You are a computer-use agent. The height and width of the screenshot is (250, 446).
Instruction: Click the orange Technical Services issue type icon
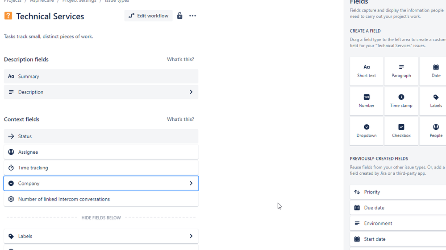tap(8, 16)
